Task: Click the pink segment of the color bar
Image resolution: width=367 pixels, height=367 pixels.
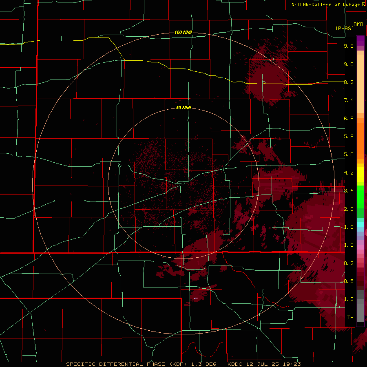Action: pos(360,247)
